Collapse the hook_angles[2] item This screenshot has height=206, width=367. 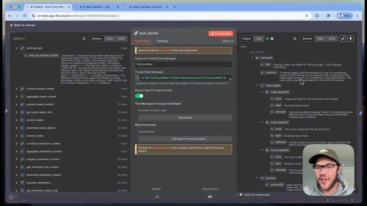point(262,150)
